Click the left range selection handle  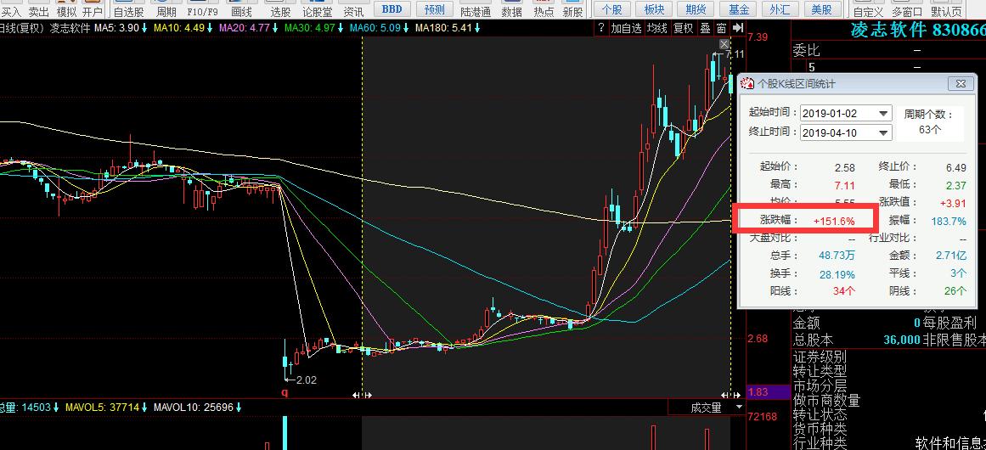tap(362, 395)
